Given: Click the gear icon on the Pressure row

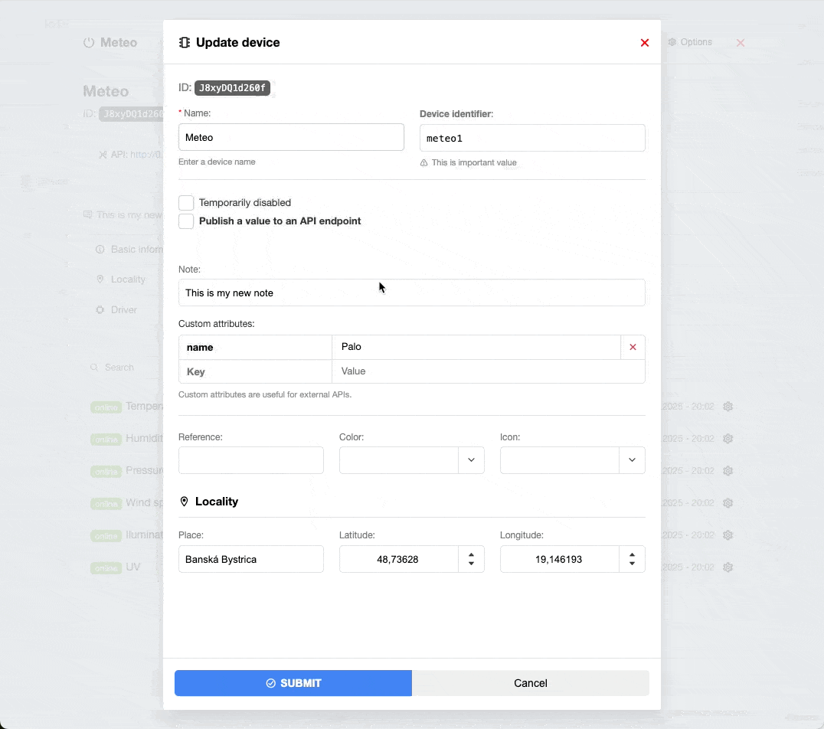Looking at the screenshot, I should [728, 471].
